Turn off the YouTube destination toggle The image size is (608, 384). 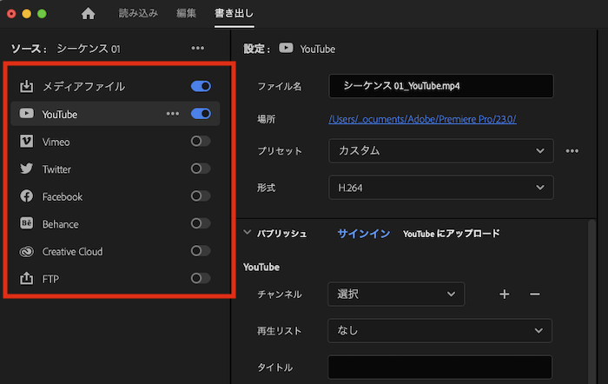pos(201,114)
